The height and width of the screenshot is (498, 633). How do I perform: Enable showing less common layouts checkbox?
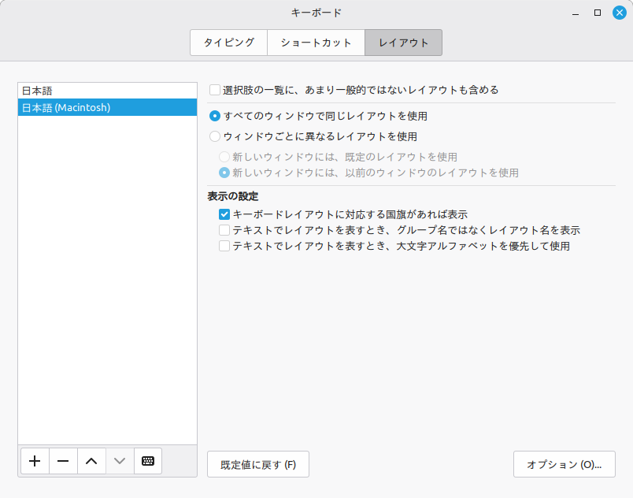coord(213,90)
